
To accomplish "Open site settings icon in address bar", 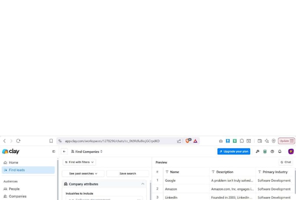I will (60, 141).
